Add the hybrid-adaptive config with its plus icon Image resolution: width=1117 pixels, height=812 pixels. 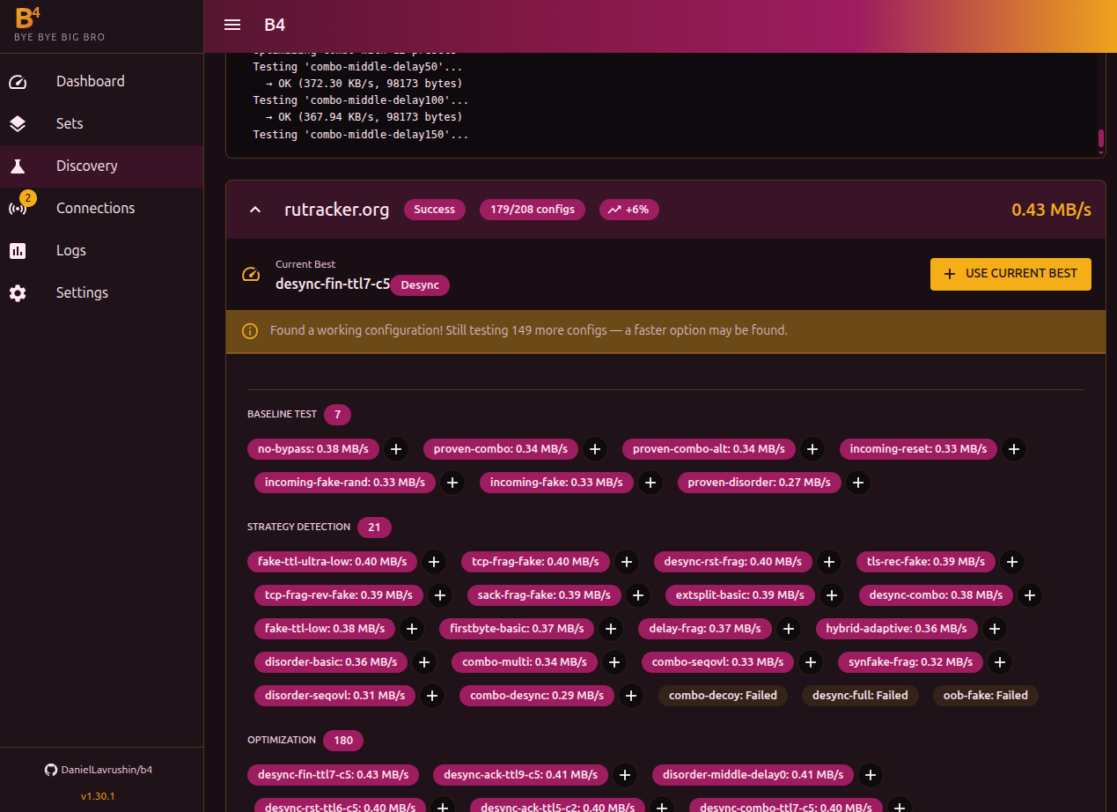994,629
